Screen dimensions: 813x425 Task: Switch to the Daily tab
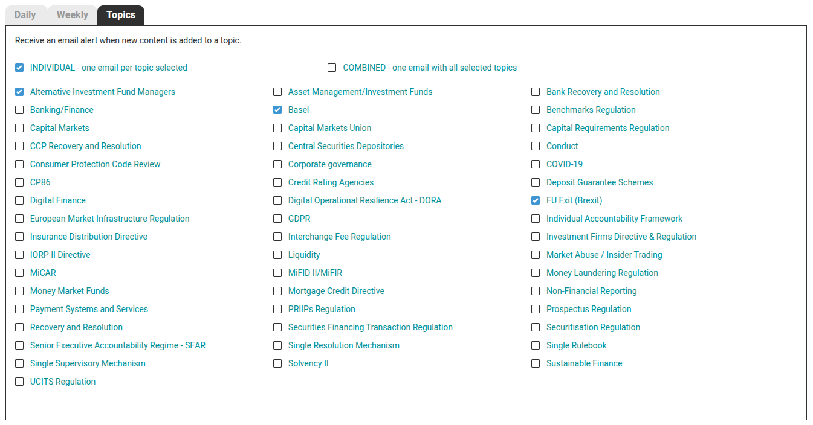click(25, 15)
